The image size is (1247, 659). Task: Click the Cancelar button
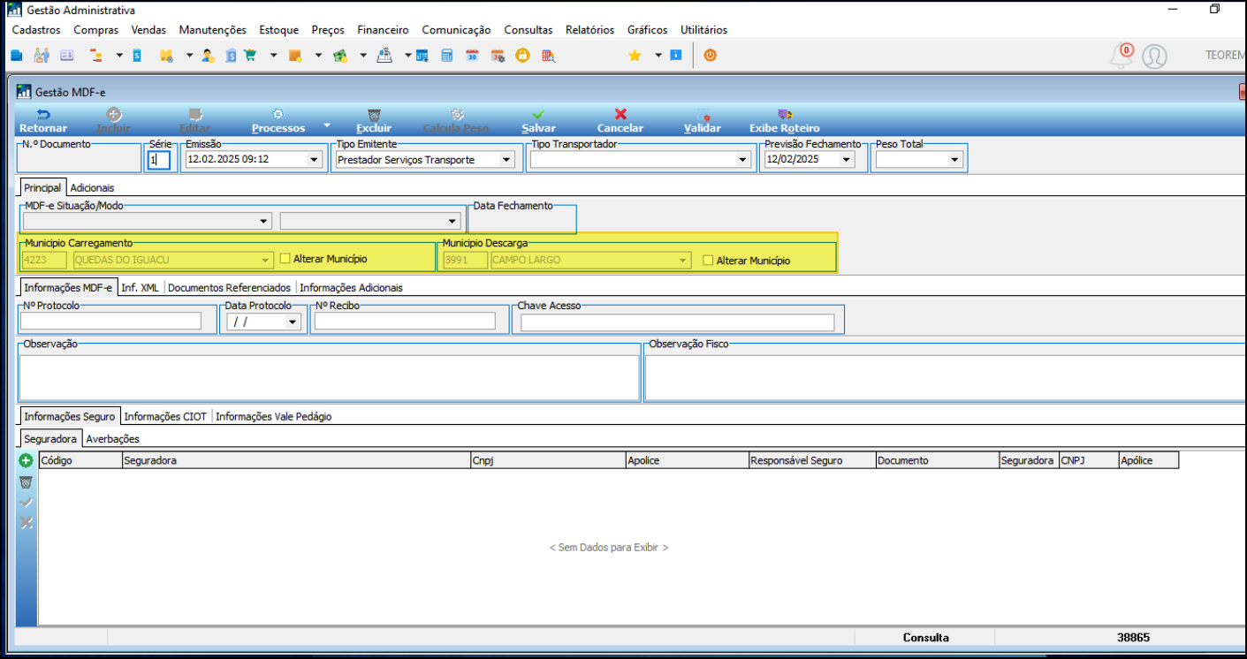pos(620,121)
